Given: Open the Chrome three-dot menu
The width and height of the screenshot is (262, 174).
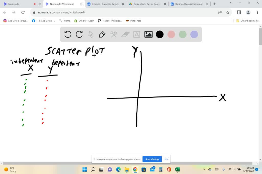Looking at the screenshot, I should point(257,12).
